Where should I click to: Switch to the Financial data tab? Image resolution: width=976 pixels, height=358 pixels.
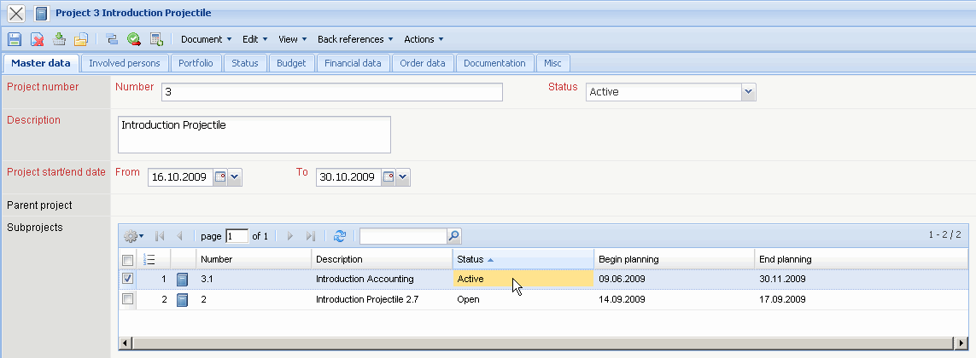353,63
